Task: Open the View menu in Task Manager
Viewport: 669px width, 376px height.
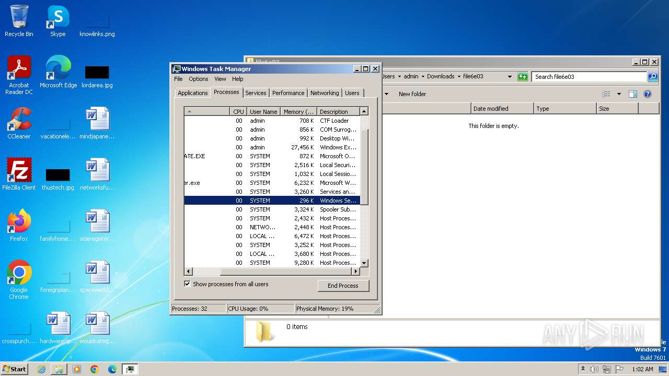Action: (220, 79)
